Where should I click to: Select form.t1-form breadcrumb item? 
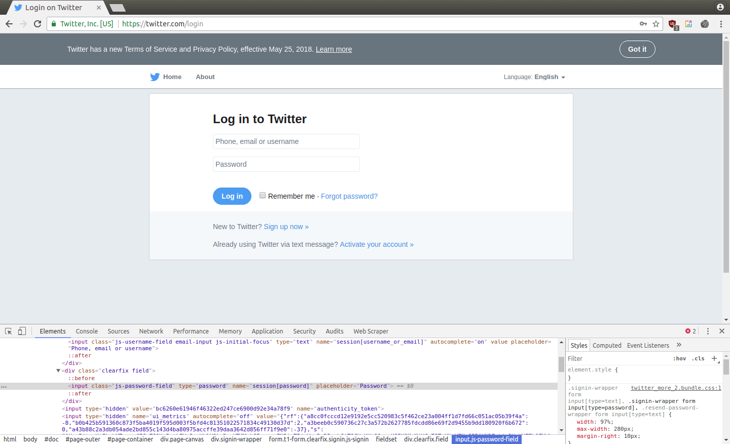tap(319, 439)
